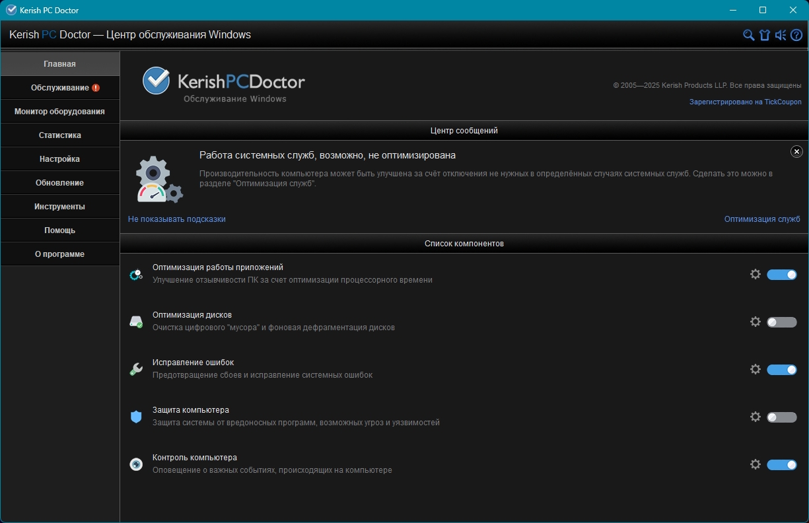
Task: Click the system services gauge icon
Action: [x=159, y=180]
